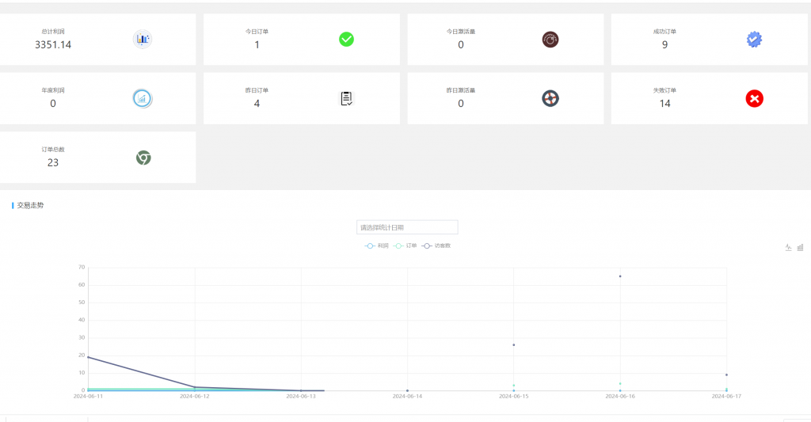Click the circular chart icon for 年度利润
811x422 pixels.
[x=143, y=98]
